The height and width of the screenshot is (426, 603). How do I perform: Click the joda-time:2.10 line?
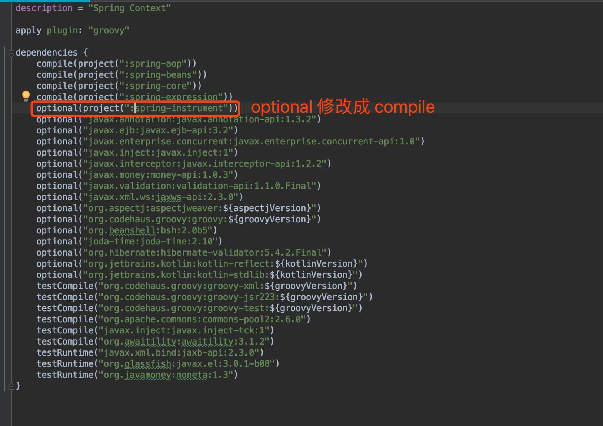pyautogui.click(x=129, y=242)
